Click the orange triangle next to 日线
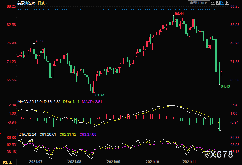This screenshot has height=165, width=242. click(11, 162)
